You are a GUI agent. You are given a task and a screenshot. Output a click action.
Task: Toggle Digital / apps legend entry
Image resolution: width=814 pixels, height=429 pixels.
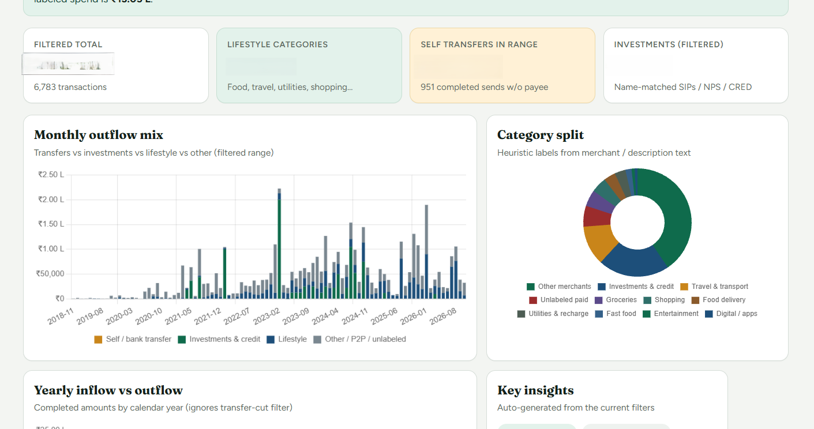(x=731, y=314)
